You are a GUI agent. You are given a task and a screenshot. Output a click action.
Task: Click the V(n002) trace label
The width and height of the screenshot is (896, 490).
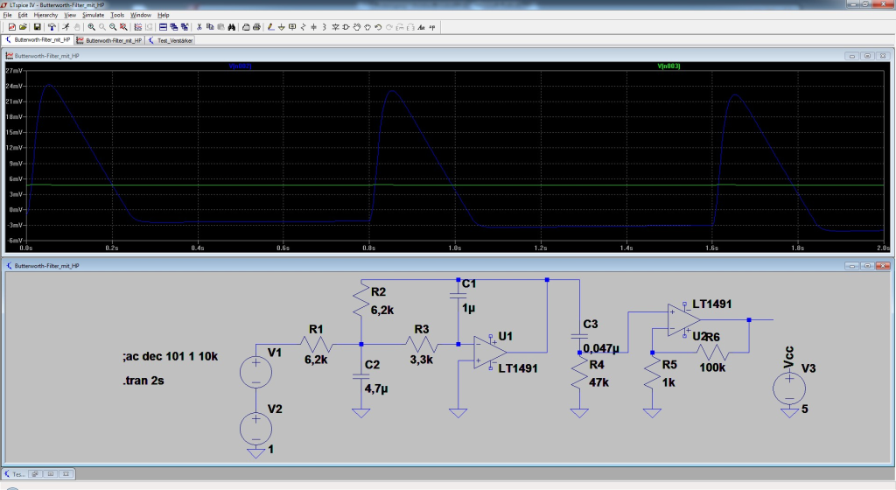(239, 66)
